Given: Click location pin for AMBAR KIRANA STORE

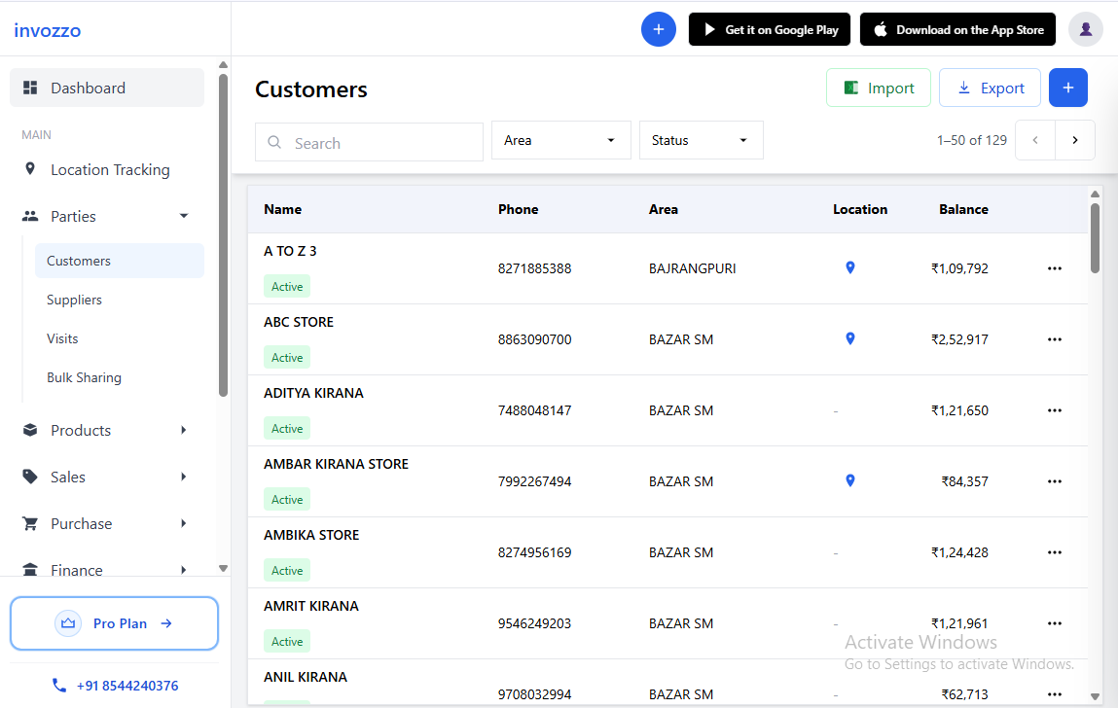Looking at the screenshot, I should (849, 480).
